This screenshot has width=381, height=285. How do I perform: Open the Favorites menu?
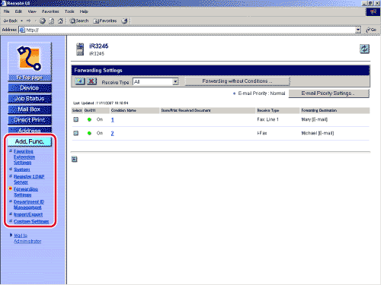(x=50, y=11)
